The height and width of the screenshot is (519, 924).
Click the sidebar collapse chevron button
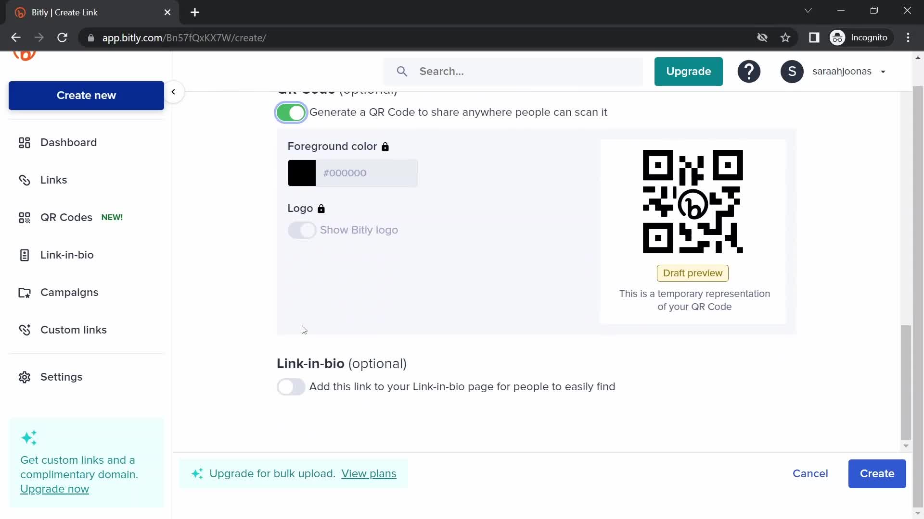(173, 91)
